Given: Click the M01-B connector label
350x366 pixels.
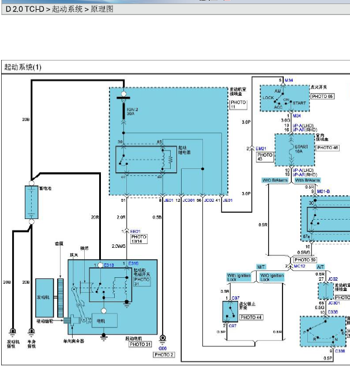Looking at the screenshot, I should pos(323,191).
